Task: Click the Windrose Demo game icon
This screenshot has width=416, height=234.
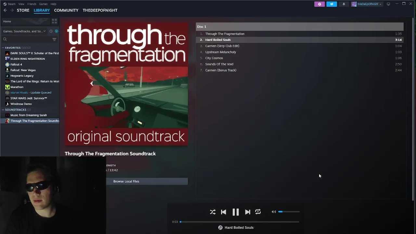Action: (x=7, y=104)
